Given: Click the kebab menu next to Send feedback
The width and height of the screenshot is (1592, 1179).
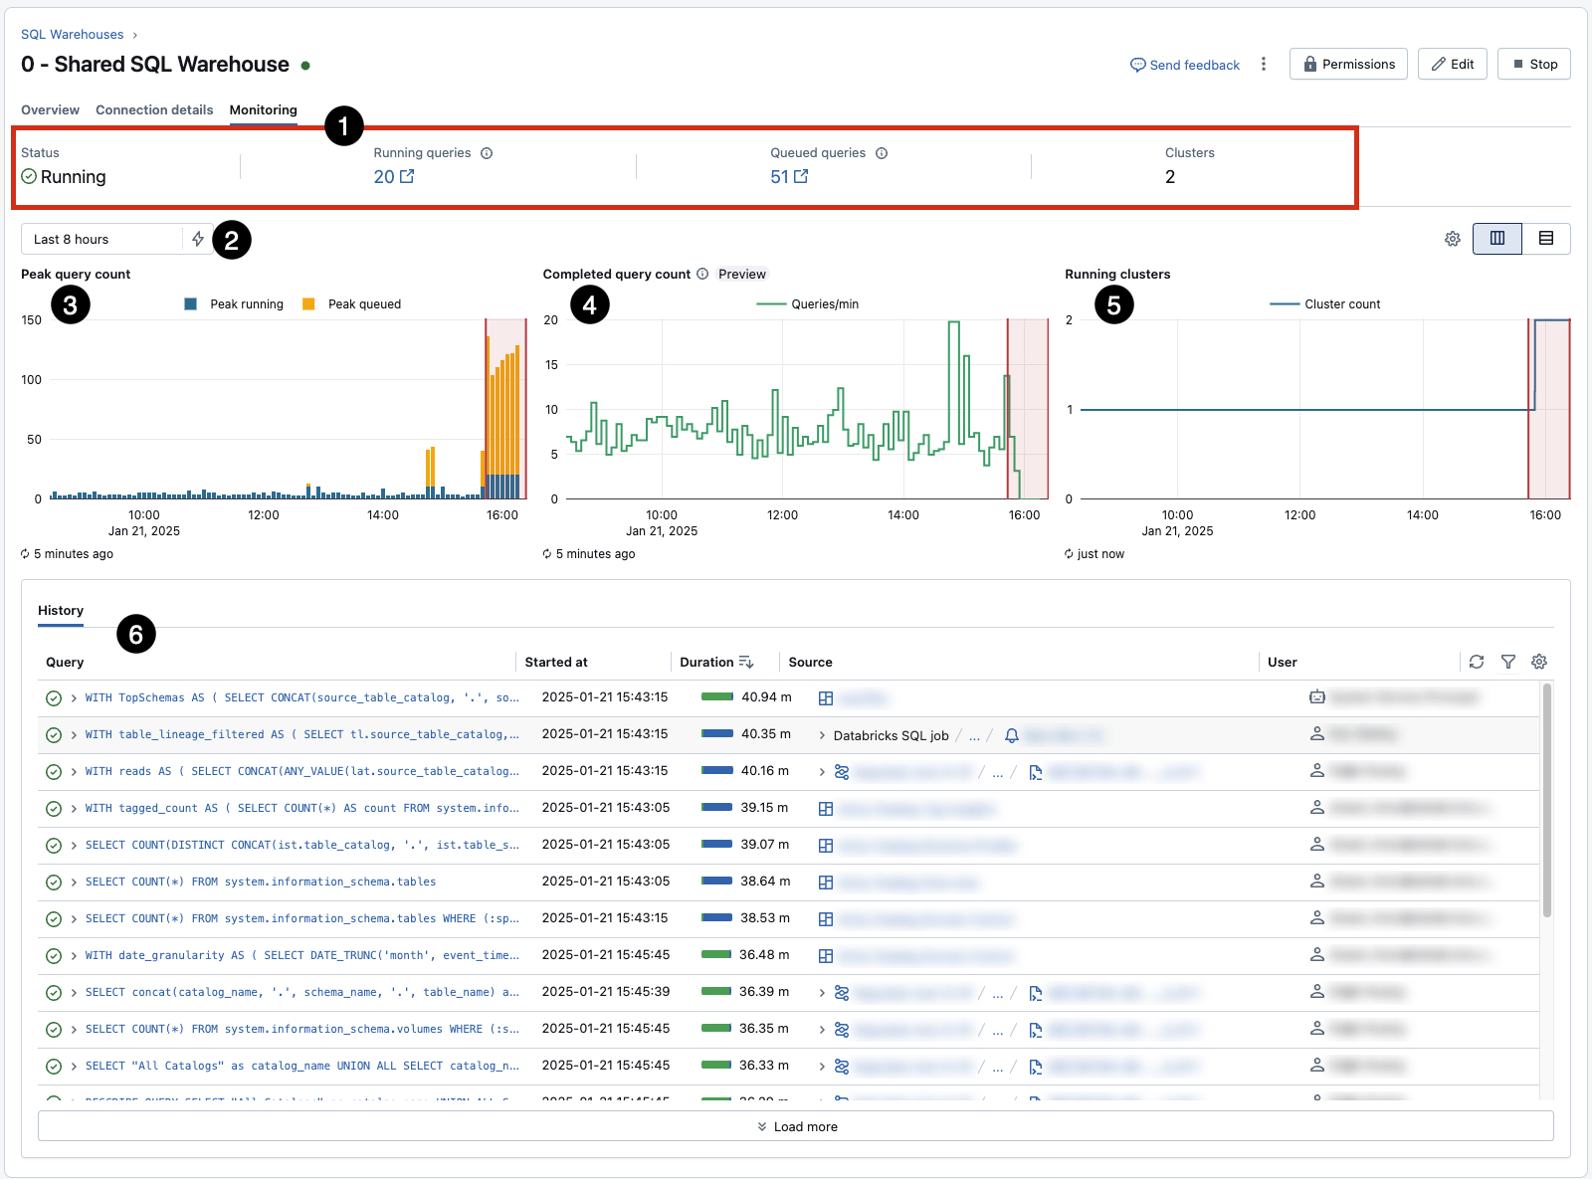Looking at the screenshot, I should tap(1264, 64).
